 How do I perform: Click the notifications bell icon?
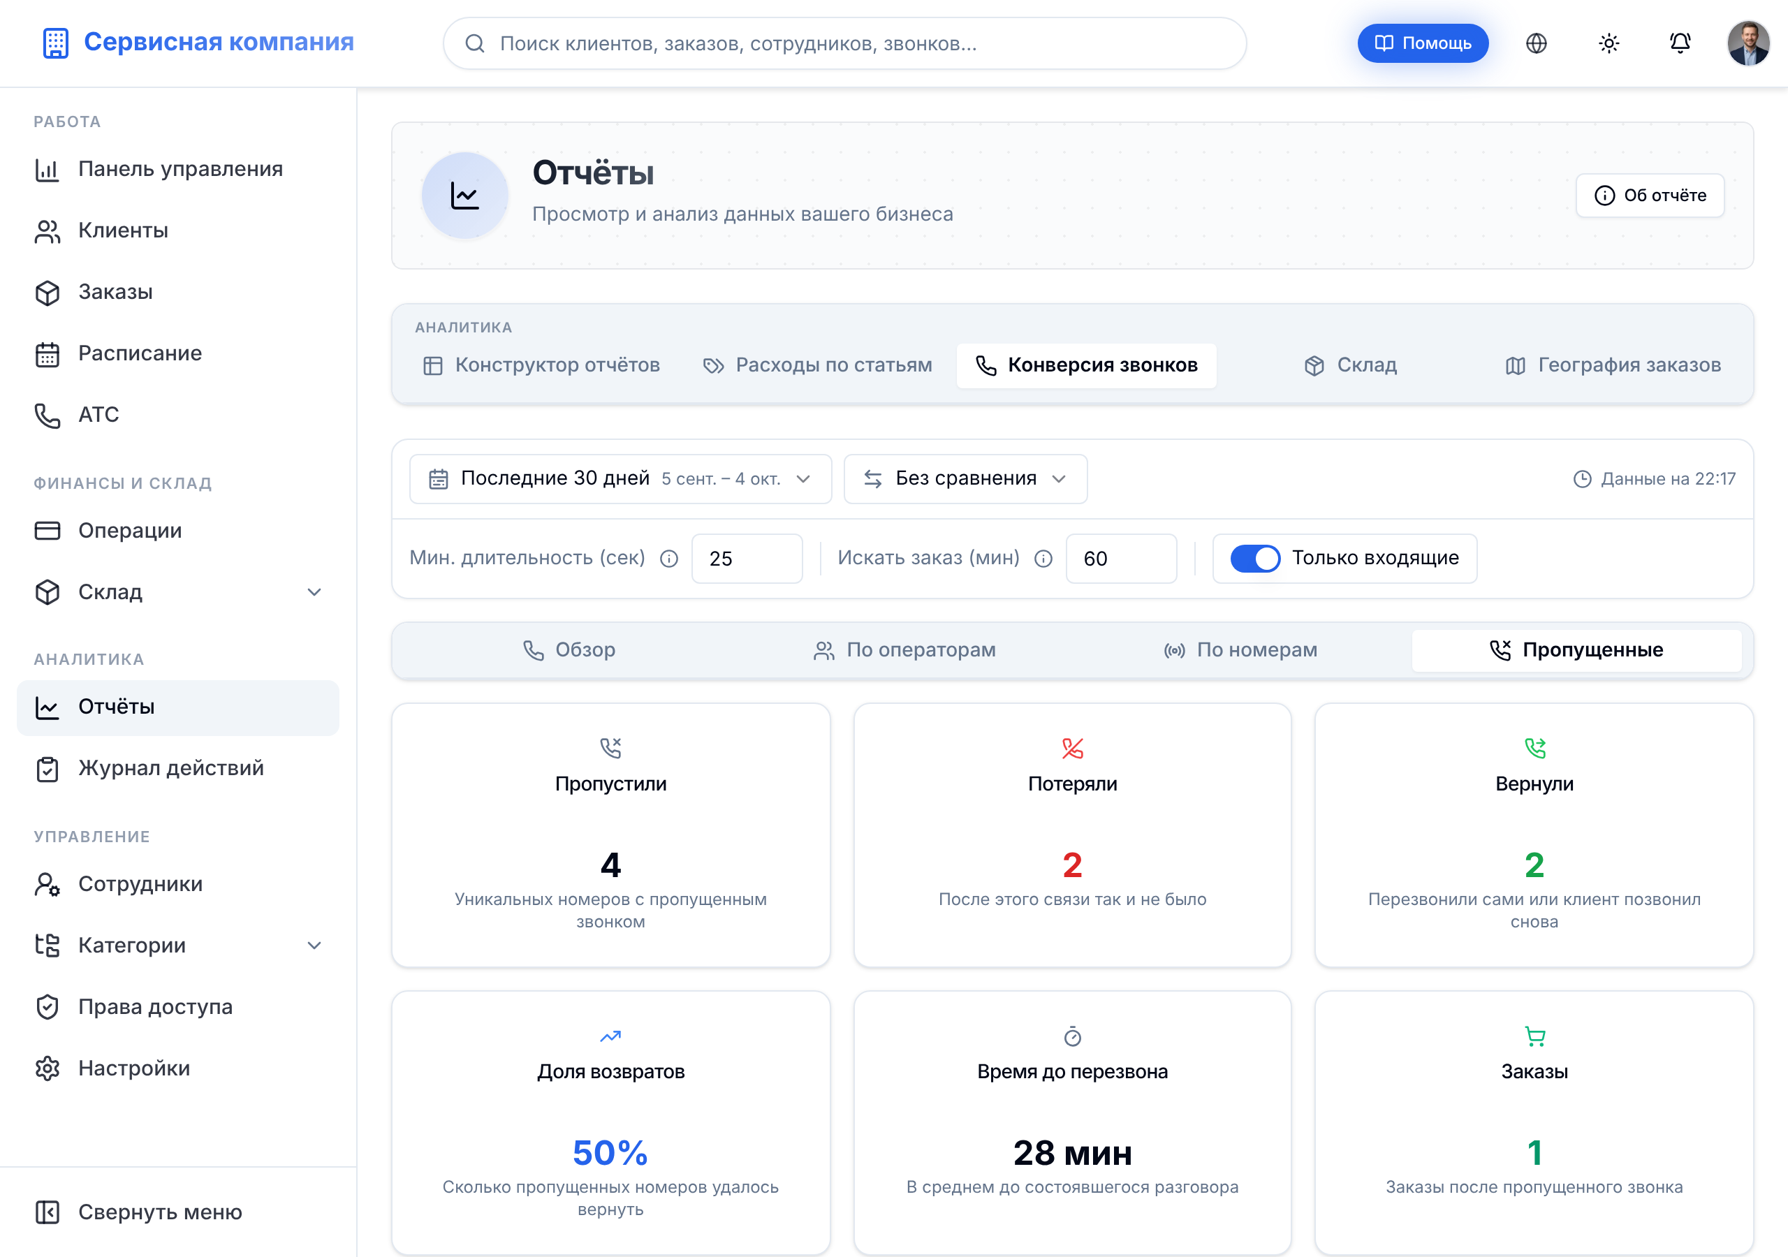point(1680,43)
